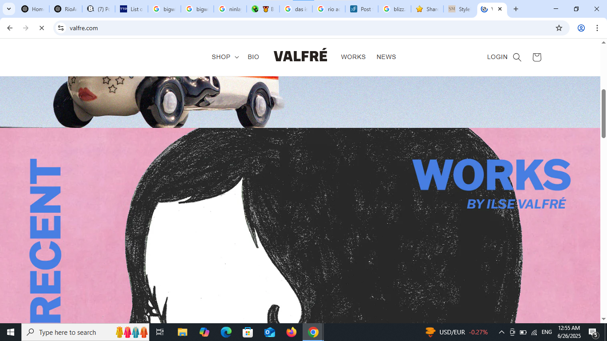
Task: Click the battery status icon
Action: point(523,332)
